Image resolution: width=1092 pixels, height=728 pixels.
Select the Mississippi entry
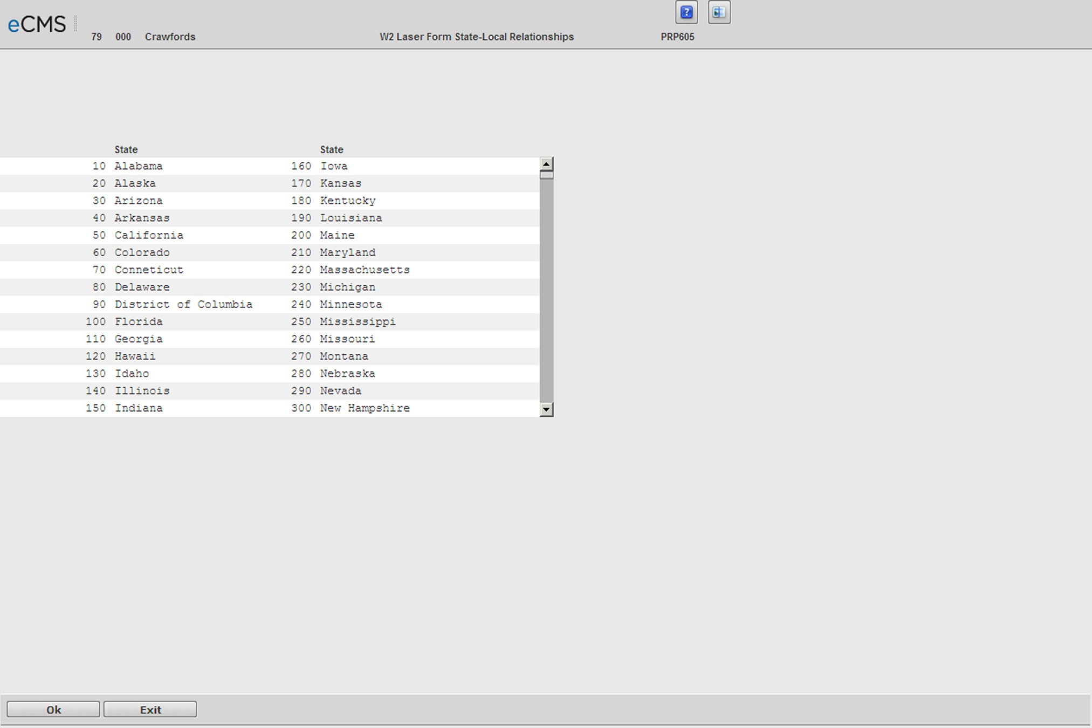point(358,321)
